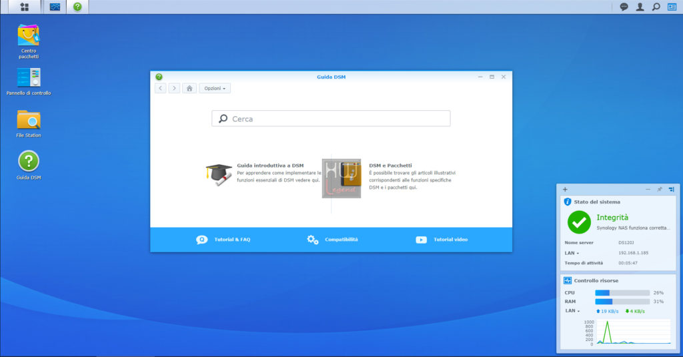Image resolution: width=683 pixels, height=357 pixels.
Task: Go to Guida DSM home page
Action: tap(189, 88)
